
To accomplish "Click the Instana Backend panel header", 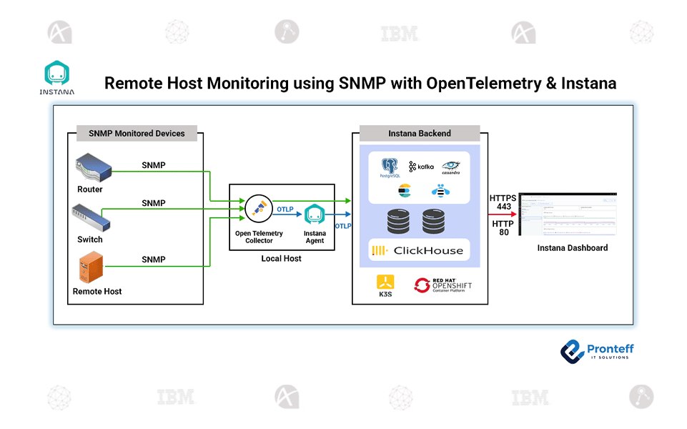I will (419, 133).
